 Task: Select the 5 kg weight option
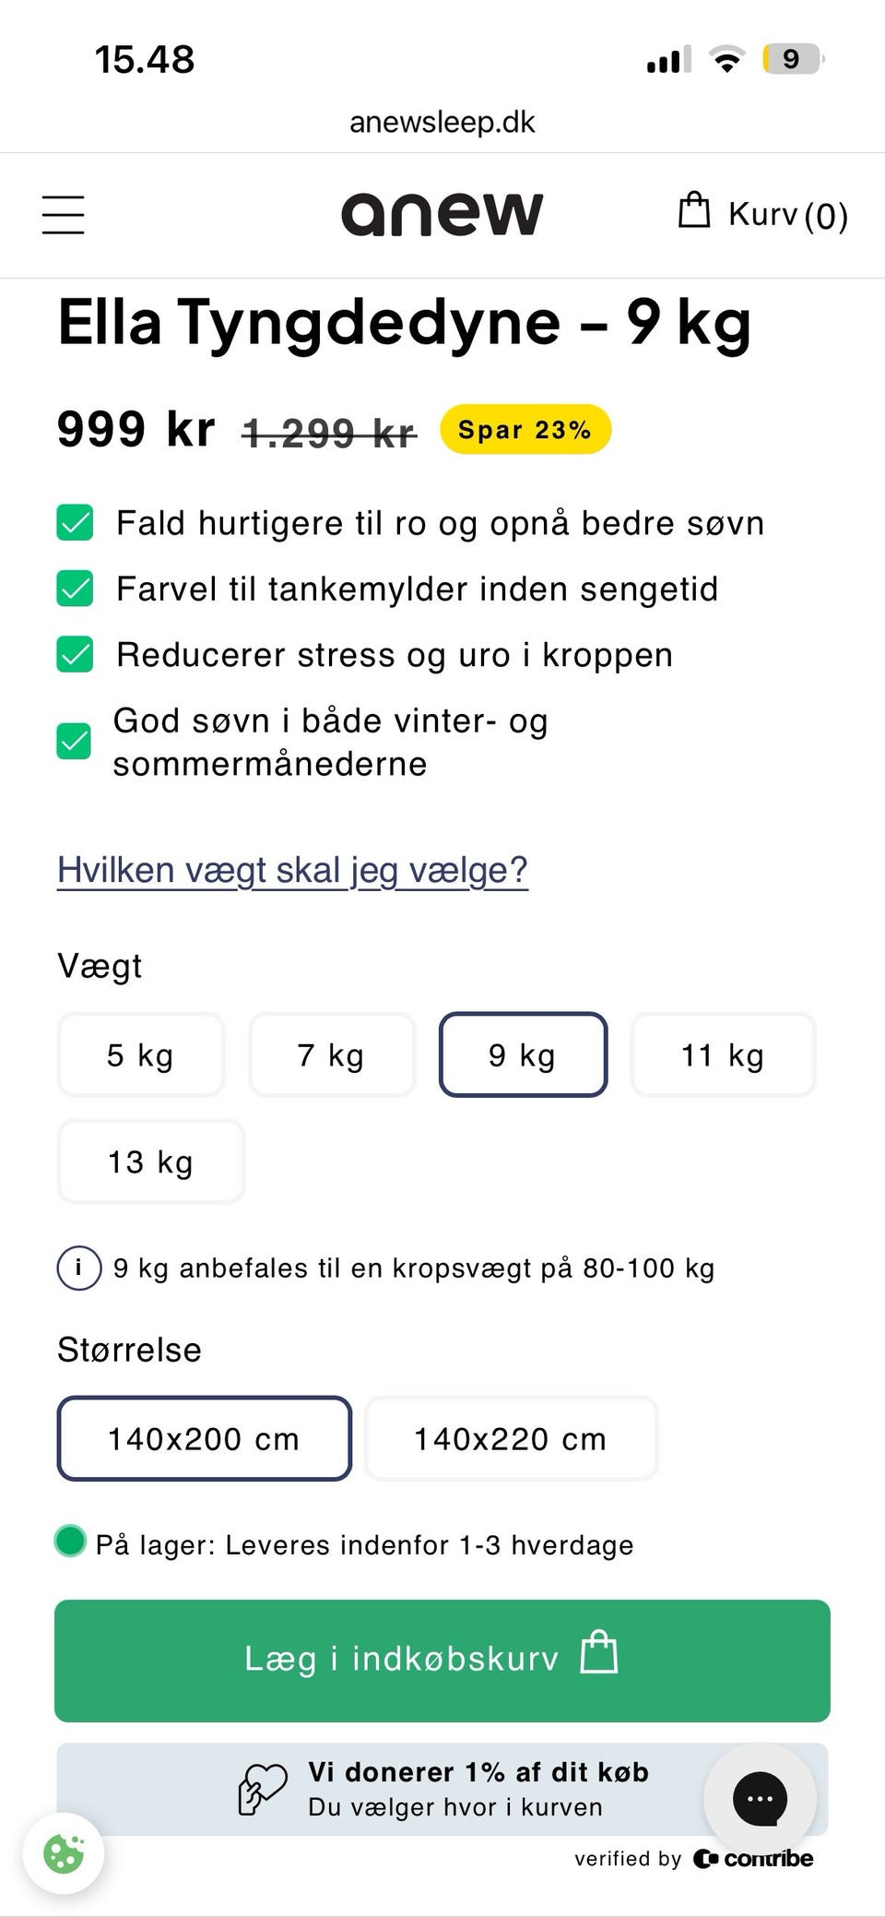pos(140,1055)
